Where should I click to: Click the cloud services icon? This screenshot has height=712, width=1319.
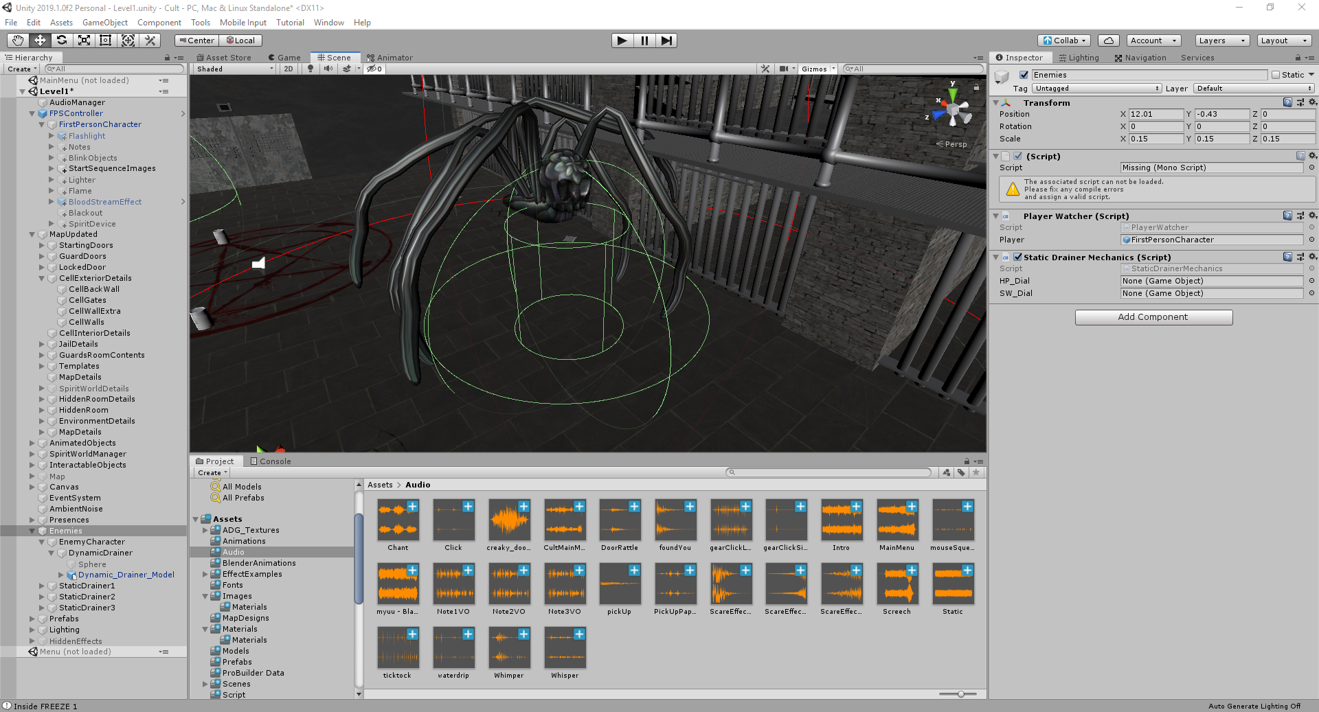click(x=1109, y=41)
